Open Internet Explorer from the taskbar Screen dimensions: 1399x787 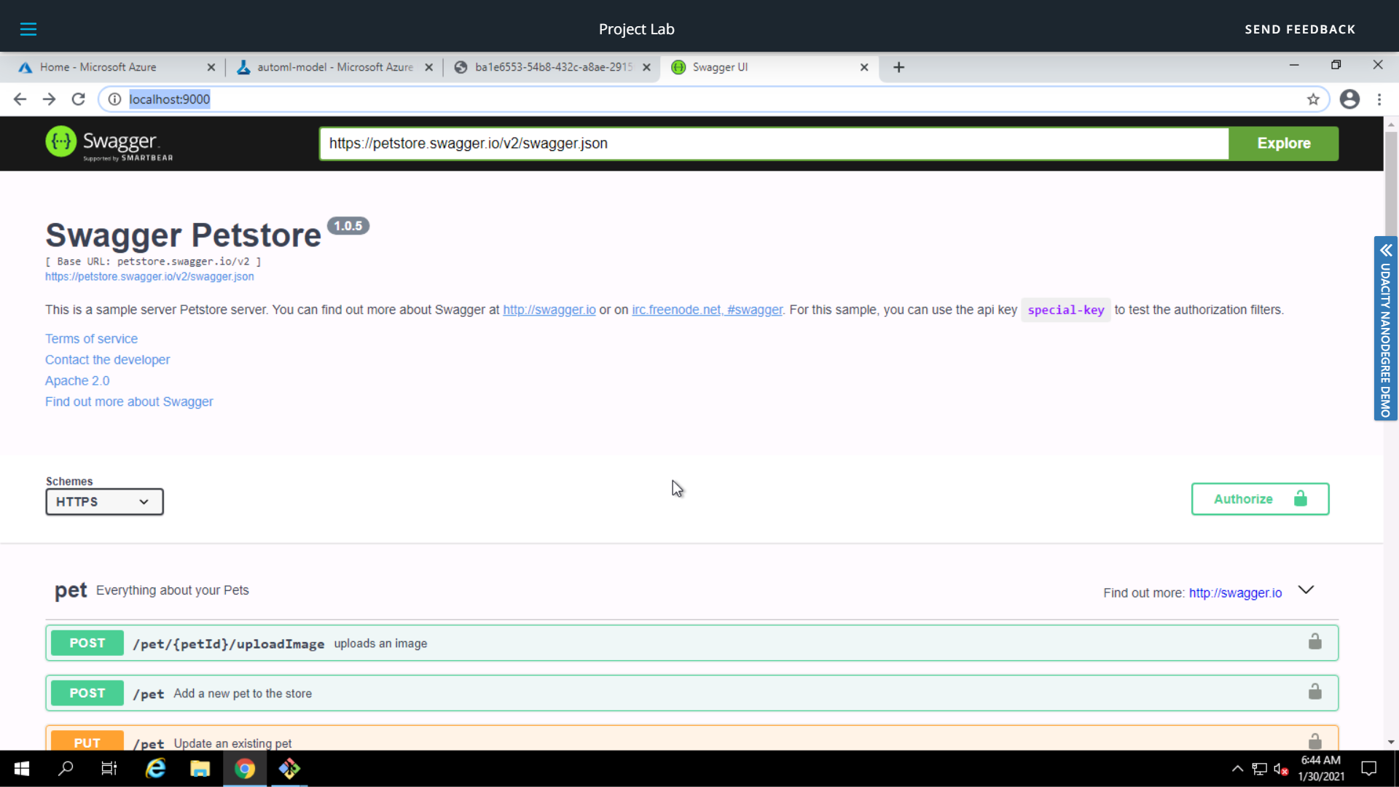click(x=155, y=769)
